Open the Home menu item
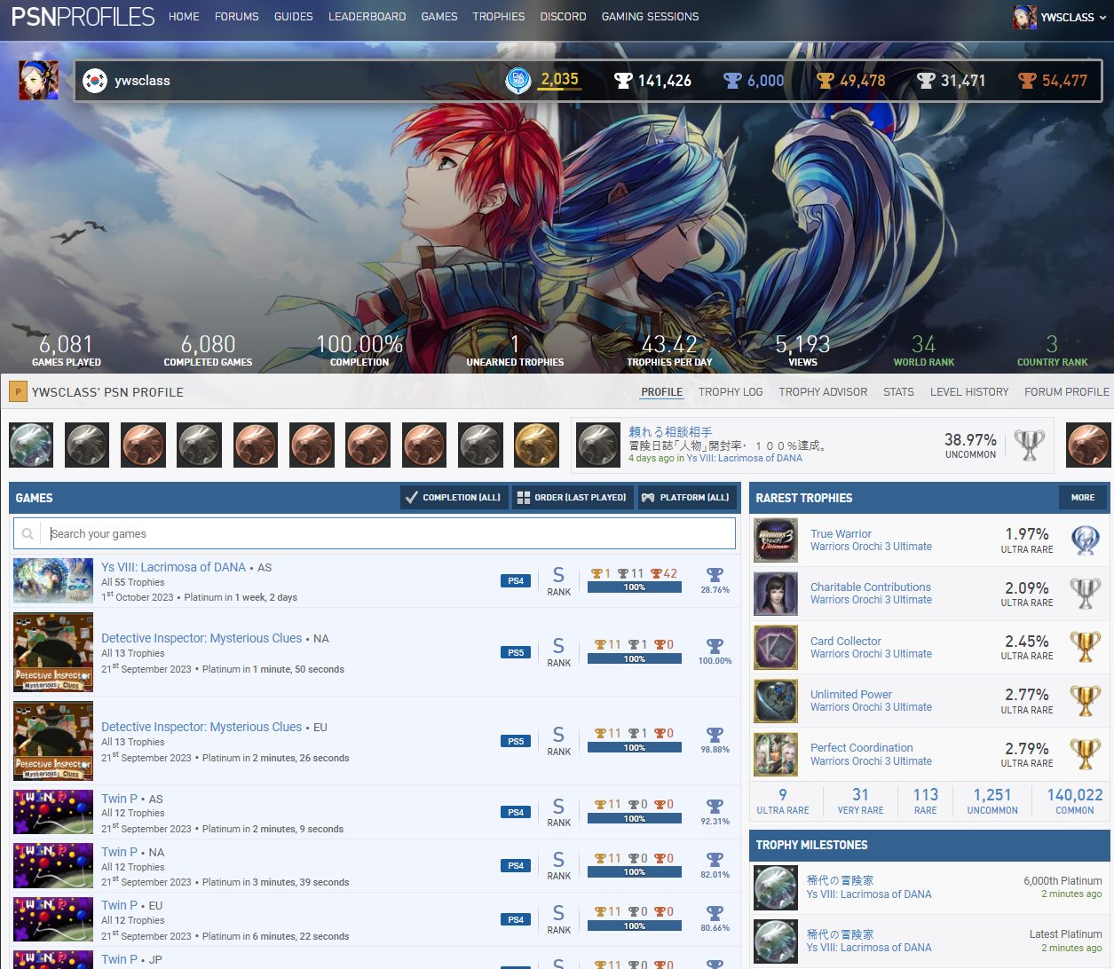The height and width of the screenshot is (969, 1114). pyautogui.click(x=184, y=17)
